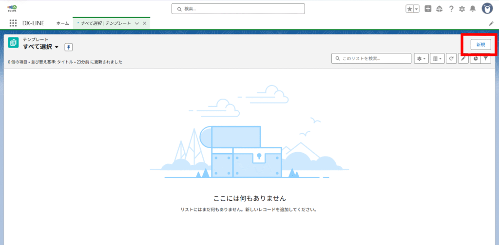Open the Trailhead guidance icon
Image resolution: width=499 pixels, height=245 pixels.
point(439,9)
